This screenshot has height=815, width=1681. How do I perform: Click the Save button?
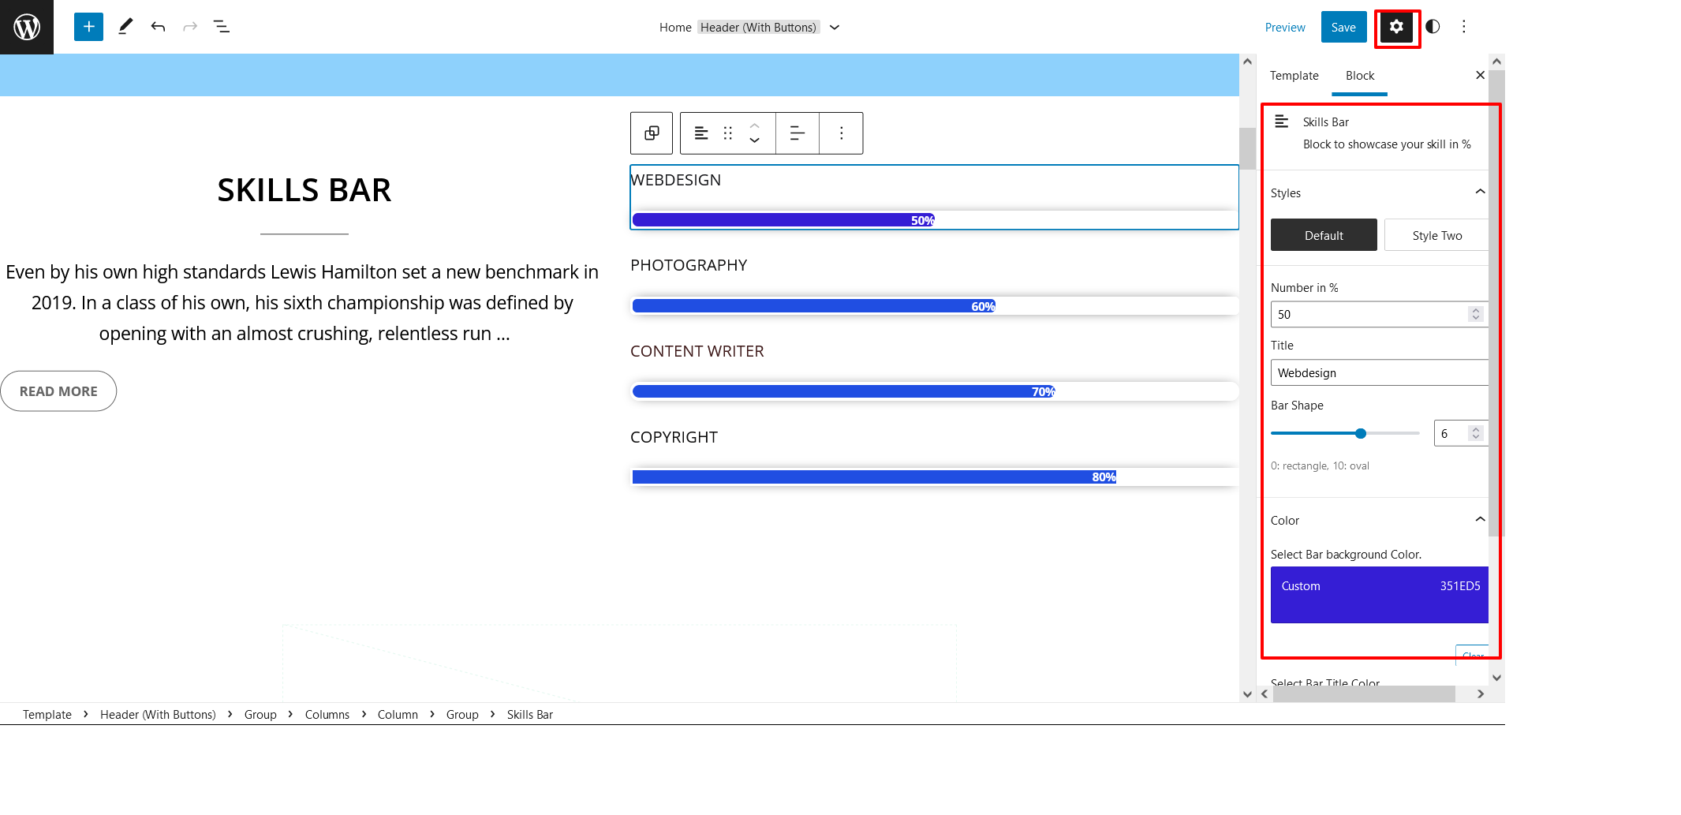[x=1343, y=28]
